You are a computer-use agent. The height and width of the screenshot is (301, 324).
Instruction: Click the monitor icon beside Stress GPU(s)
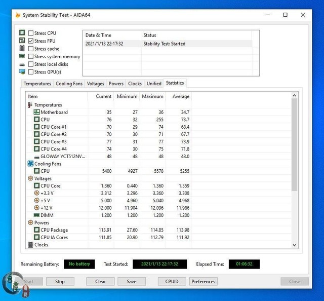pyautogui.click(x=22, y=72)
